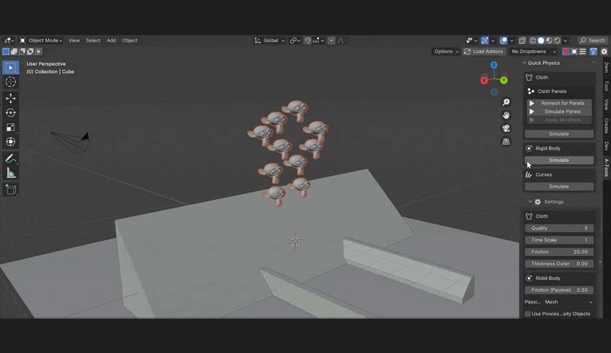Click the blue filter funnel icon

(593, 51)
